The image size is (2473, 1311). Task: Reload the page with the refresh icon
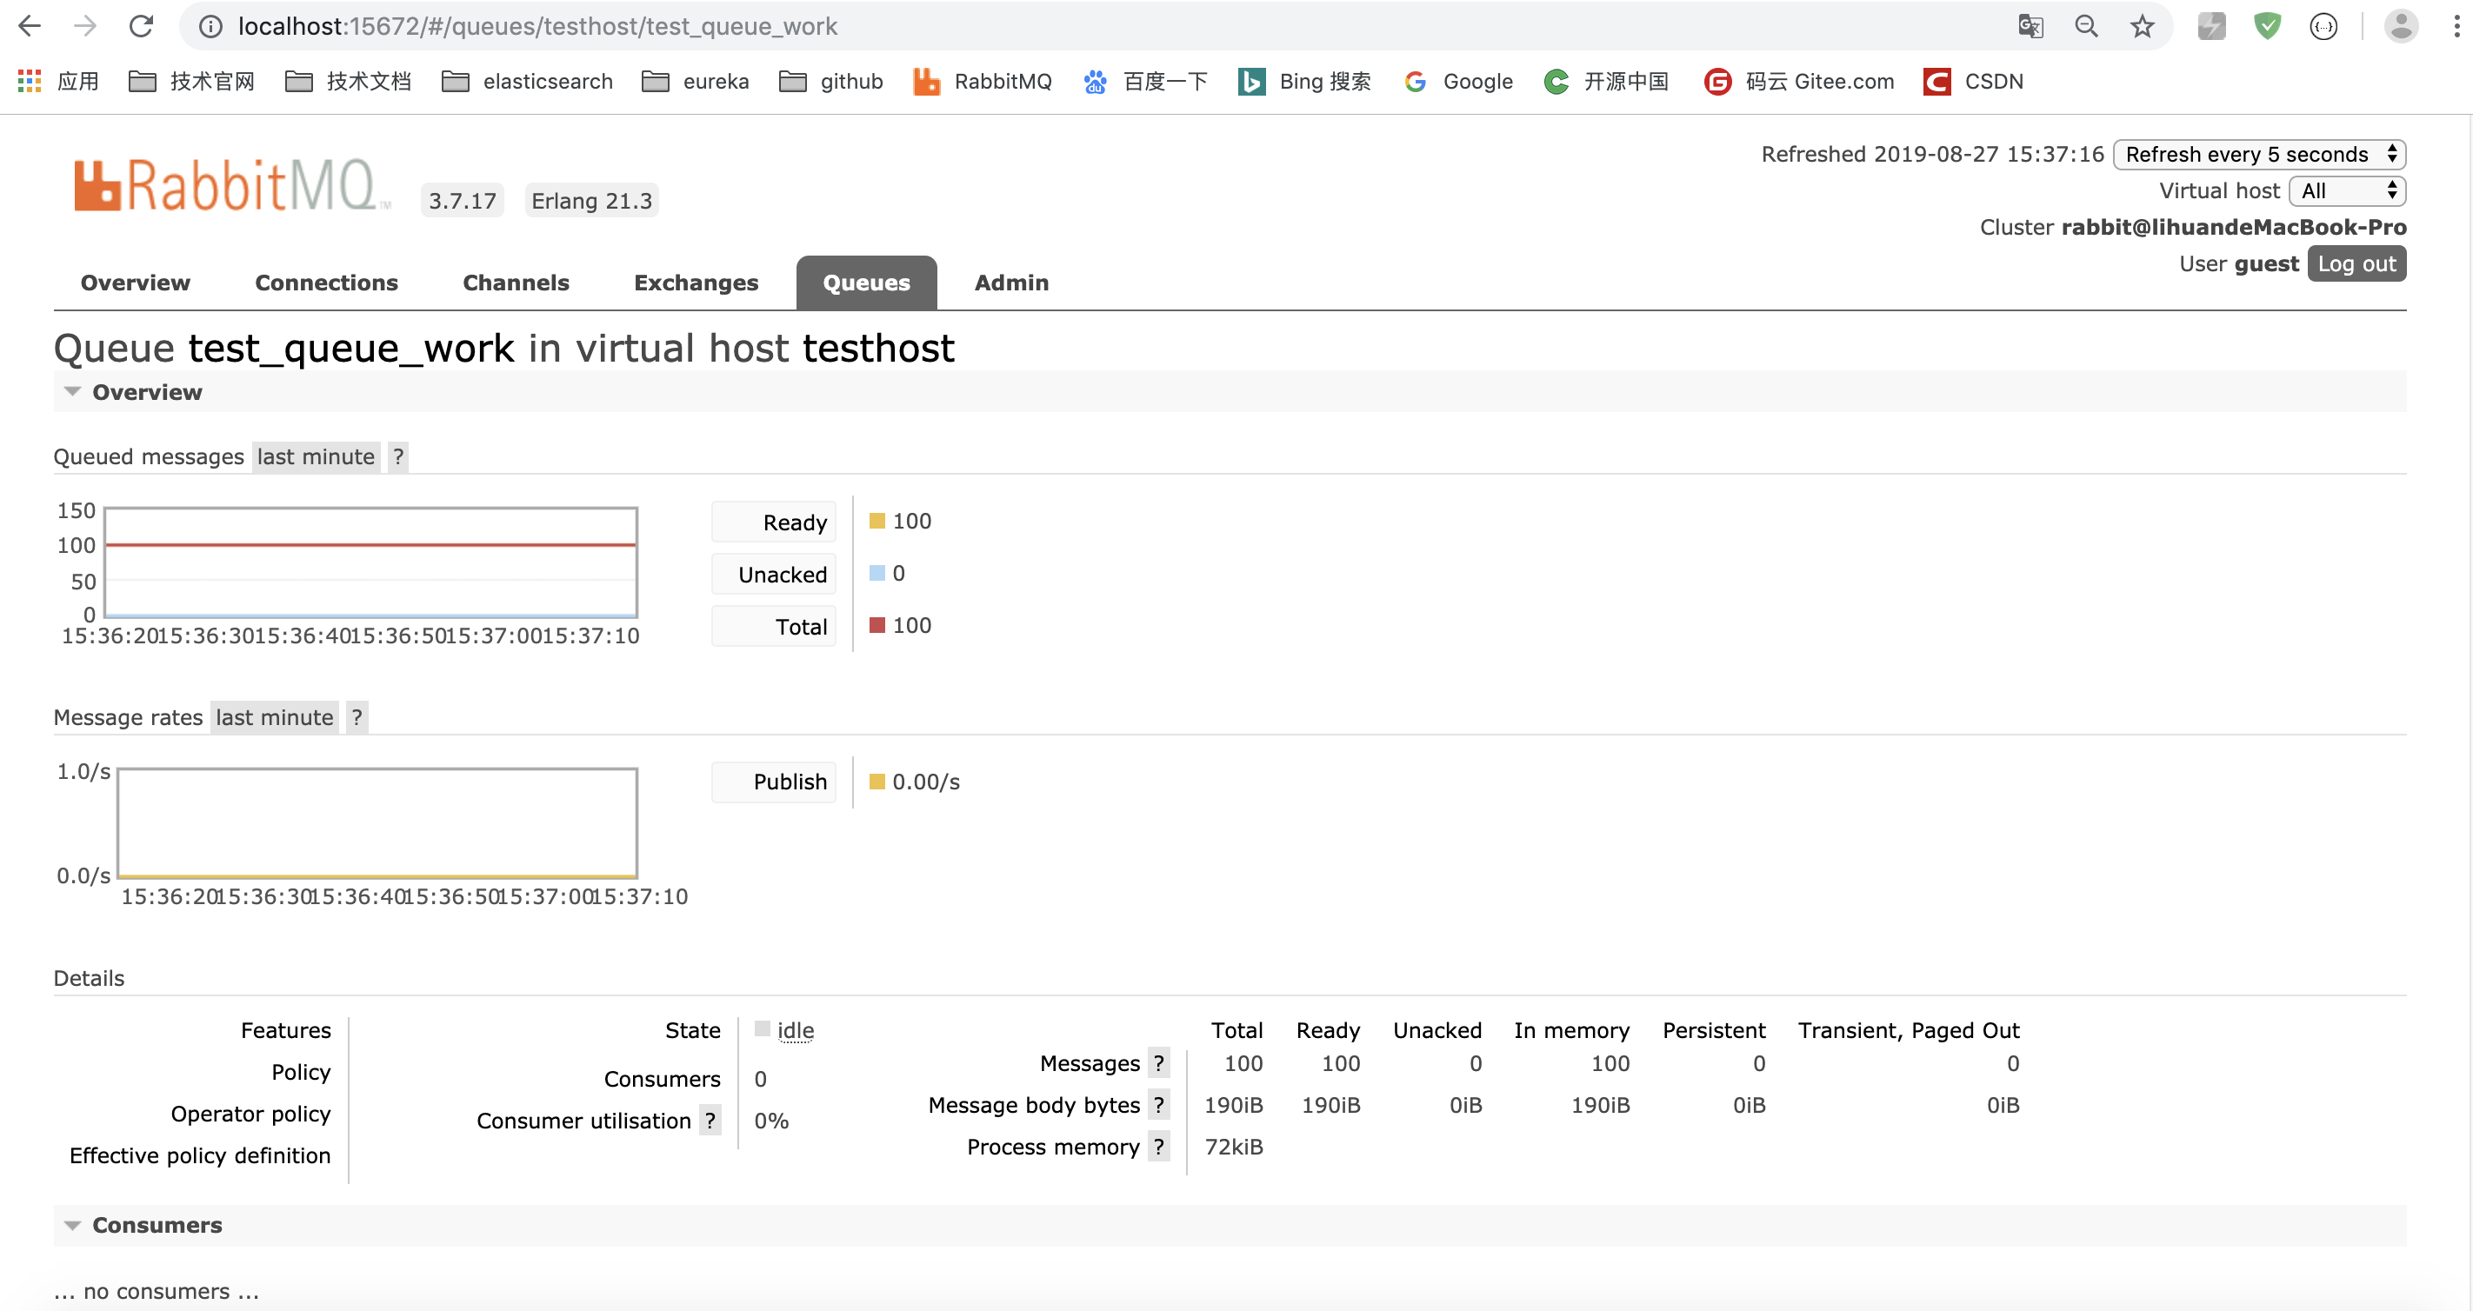(x=141, y=26)
